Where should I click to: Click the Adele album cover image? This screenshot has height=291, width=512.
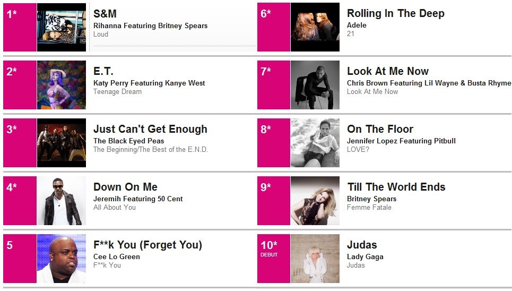coord(315,27)
